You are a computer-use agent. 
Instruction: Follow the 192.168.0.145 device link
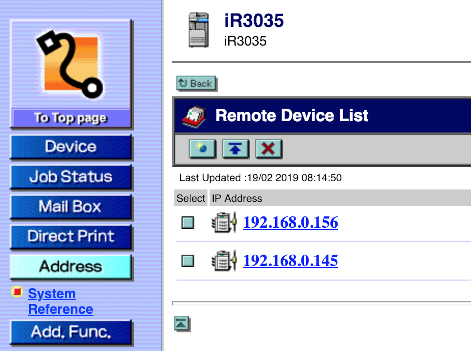point(290,260)
